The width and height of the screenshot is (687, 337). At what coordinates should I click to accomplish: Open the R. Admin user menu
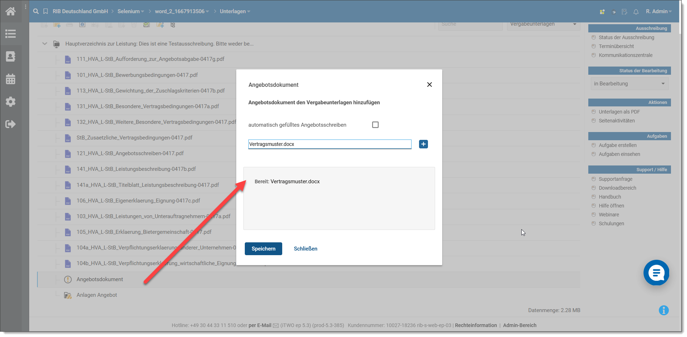tap(659, 11)
